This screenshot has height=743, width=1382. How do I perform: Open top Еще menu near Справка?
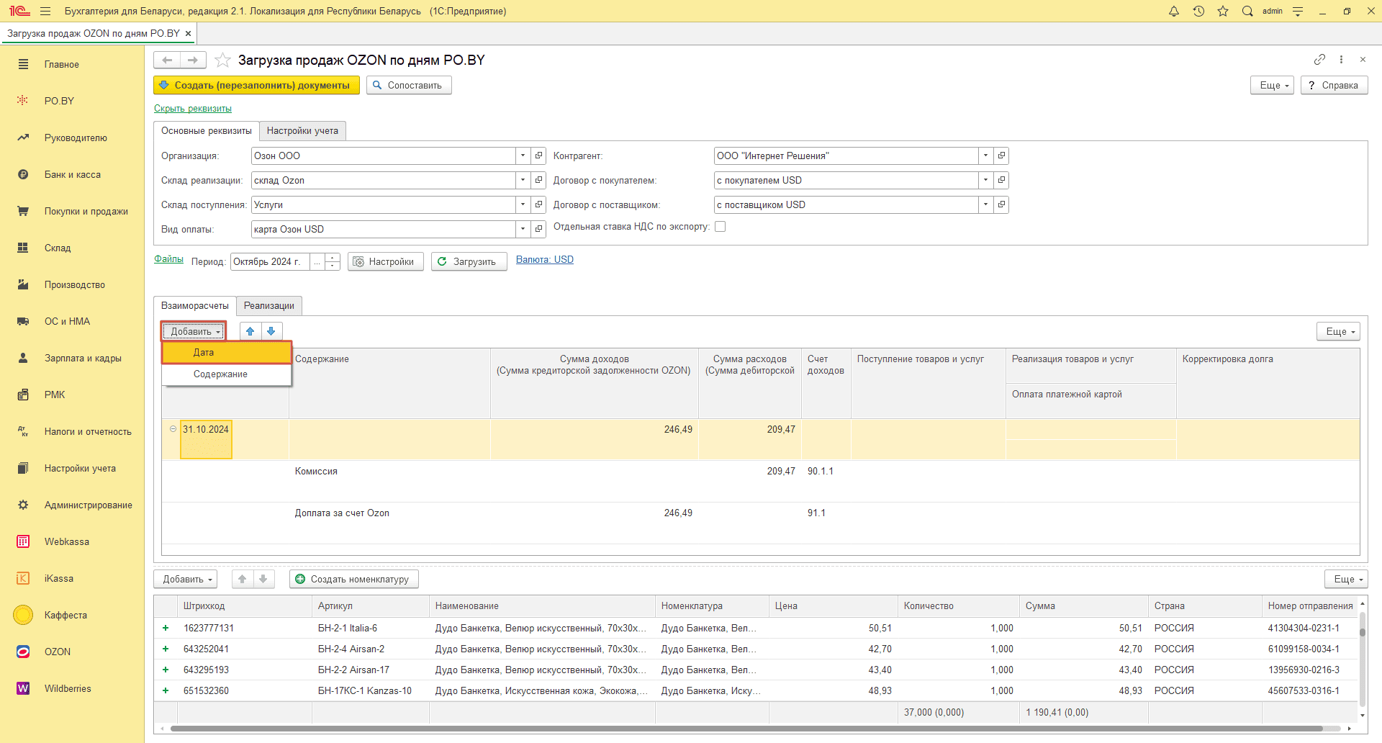pyautogui.click(x=1273, y=85)
